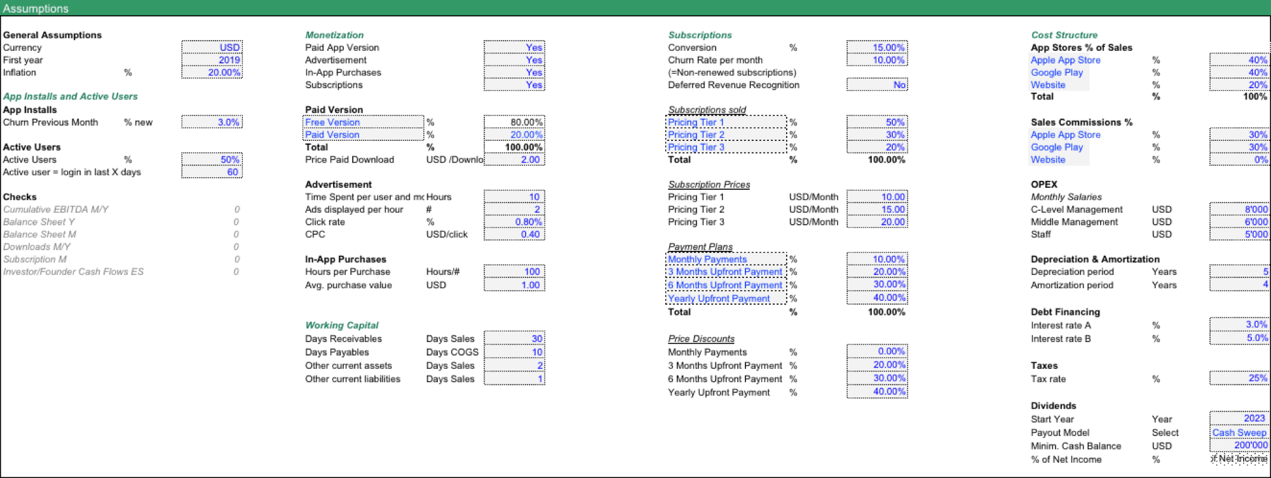
Task: Click the Cumulative EBITDA M/Y check row
Action: pyautogui.click(x=121, y=209)
